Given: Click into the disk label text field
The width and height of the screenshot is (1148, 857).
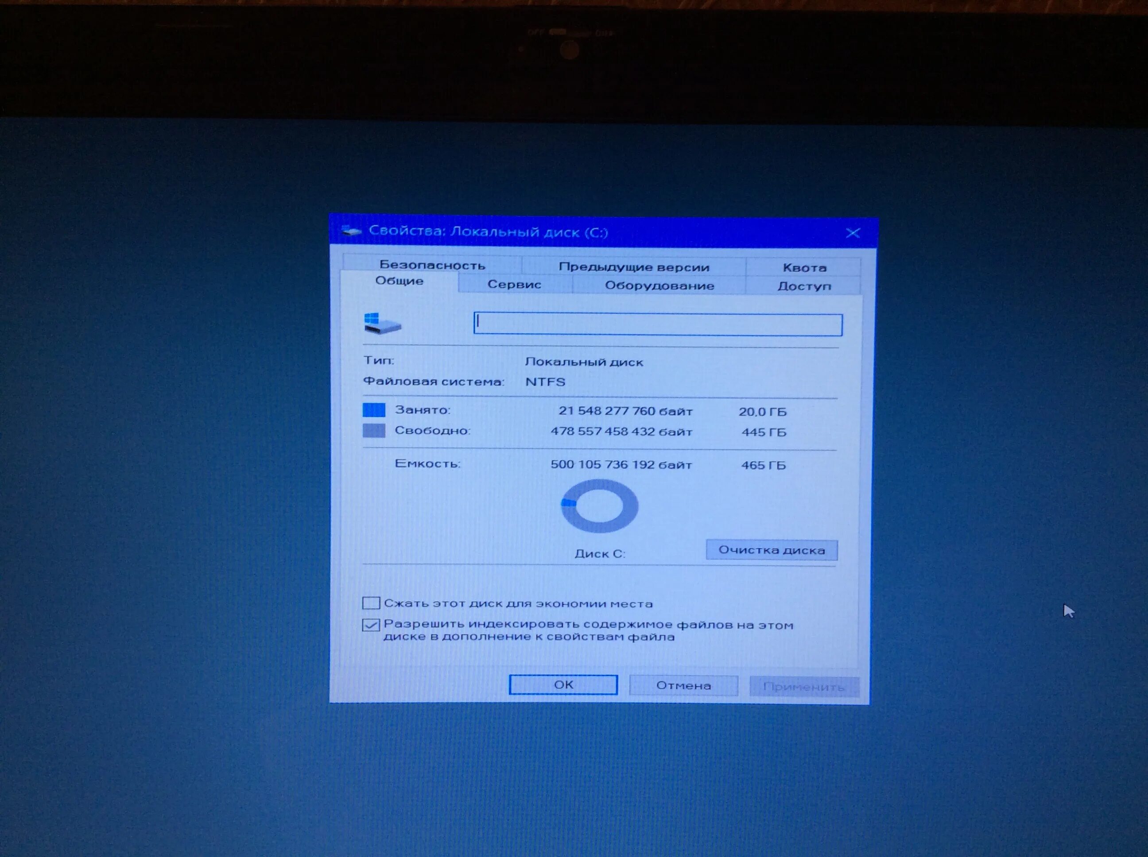Looking at the screenshot, I should click(658, 325).
